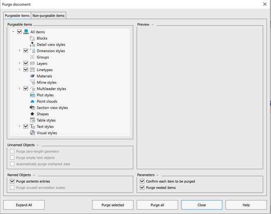Click the Purge all button
This screenshot has height=214, width=271.
157,205
